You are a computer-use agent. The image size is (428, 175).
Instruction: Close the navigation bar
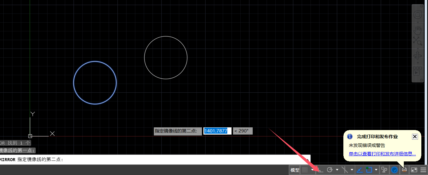pyautogui.click(x=421, y=6)
